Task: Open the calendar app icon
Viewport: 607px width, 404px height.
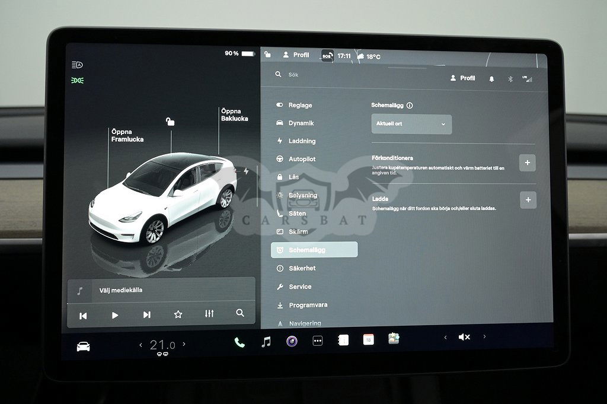Action: (x=369, y=340)
